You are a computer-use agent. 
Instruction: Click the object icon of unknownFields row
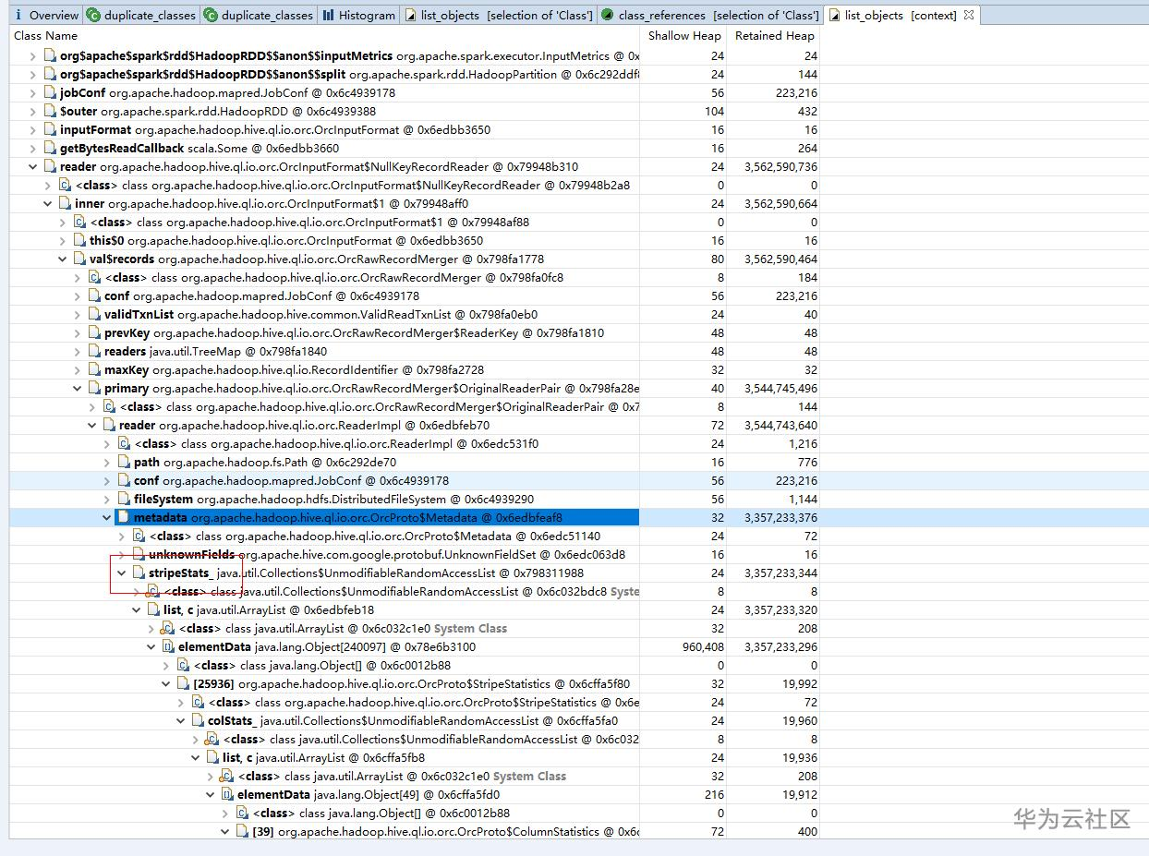(139, 554)
